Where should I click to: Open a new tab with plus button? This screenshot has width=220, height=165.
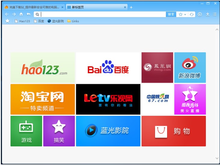click(131, 7)
